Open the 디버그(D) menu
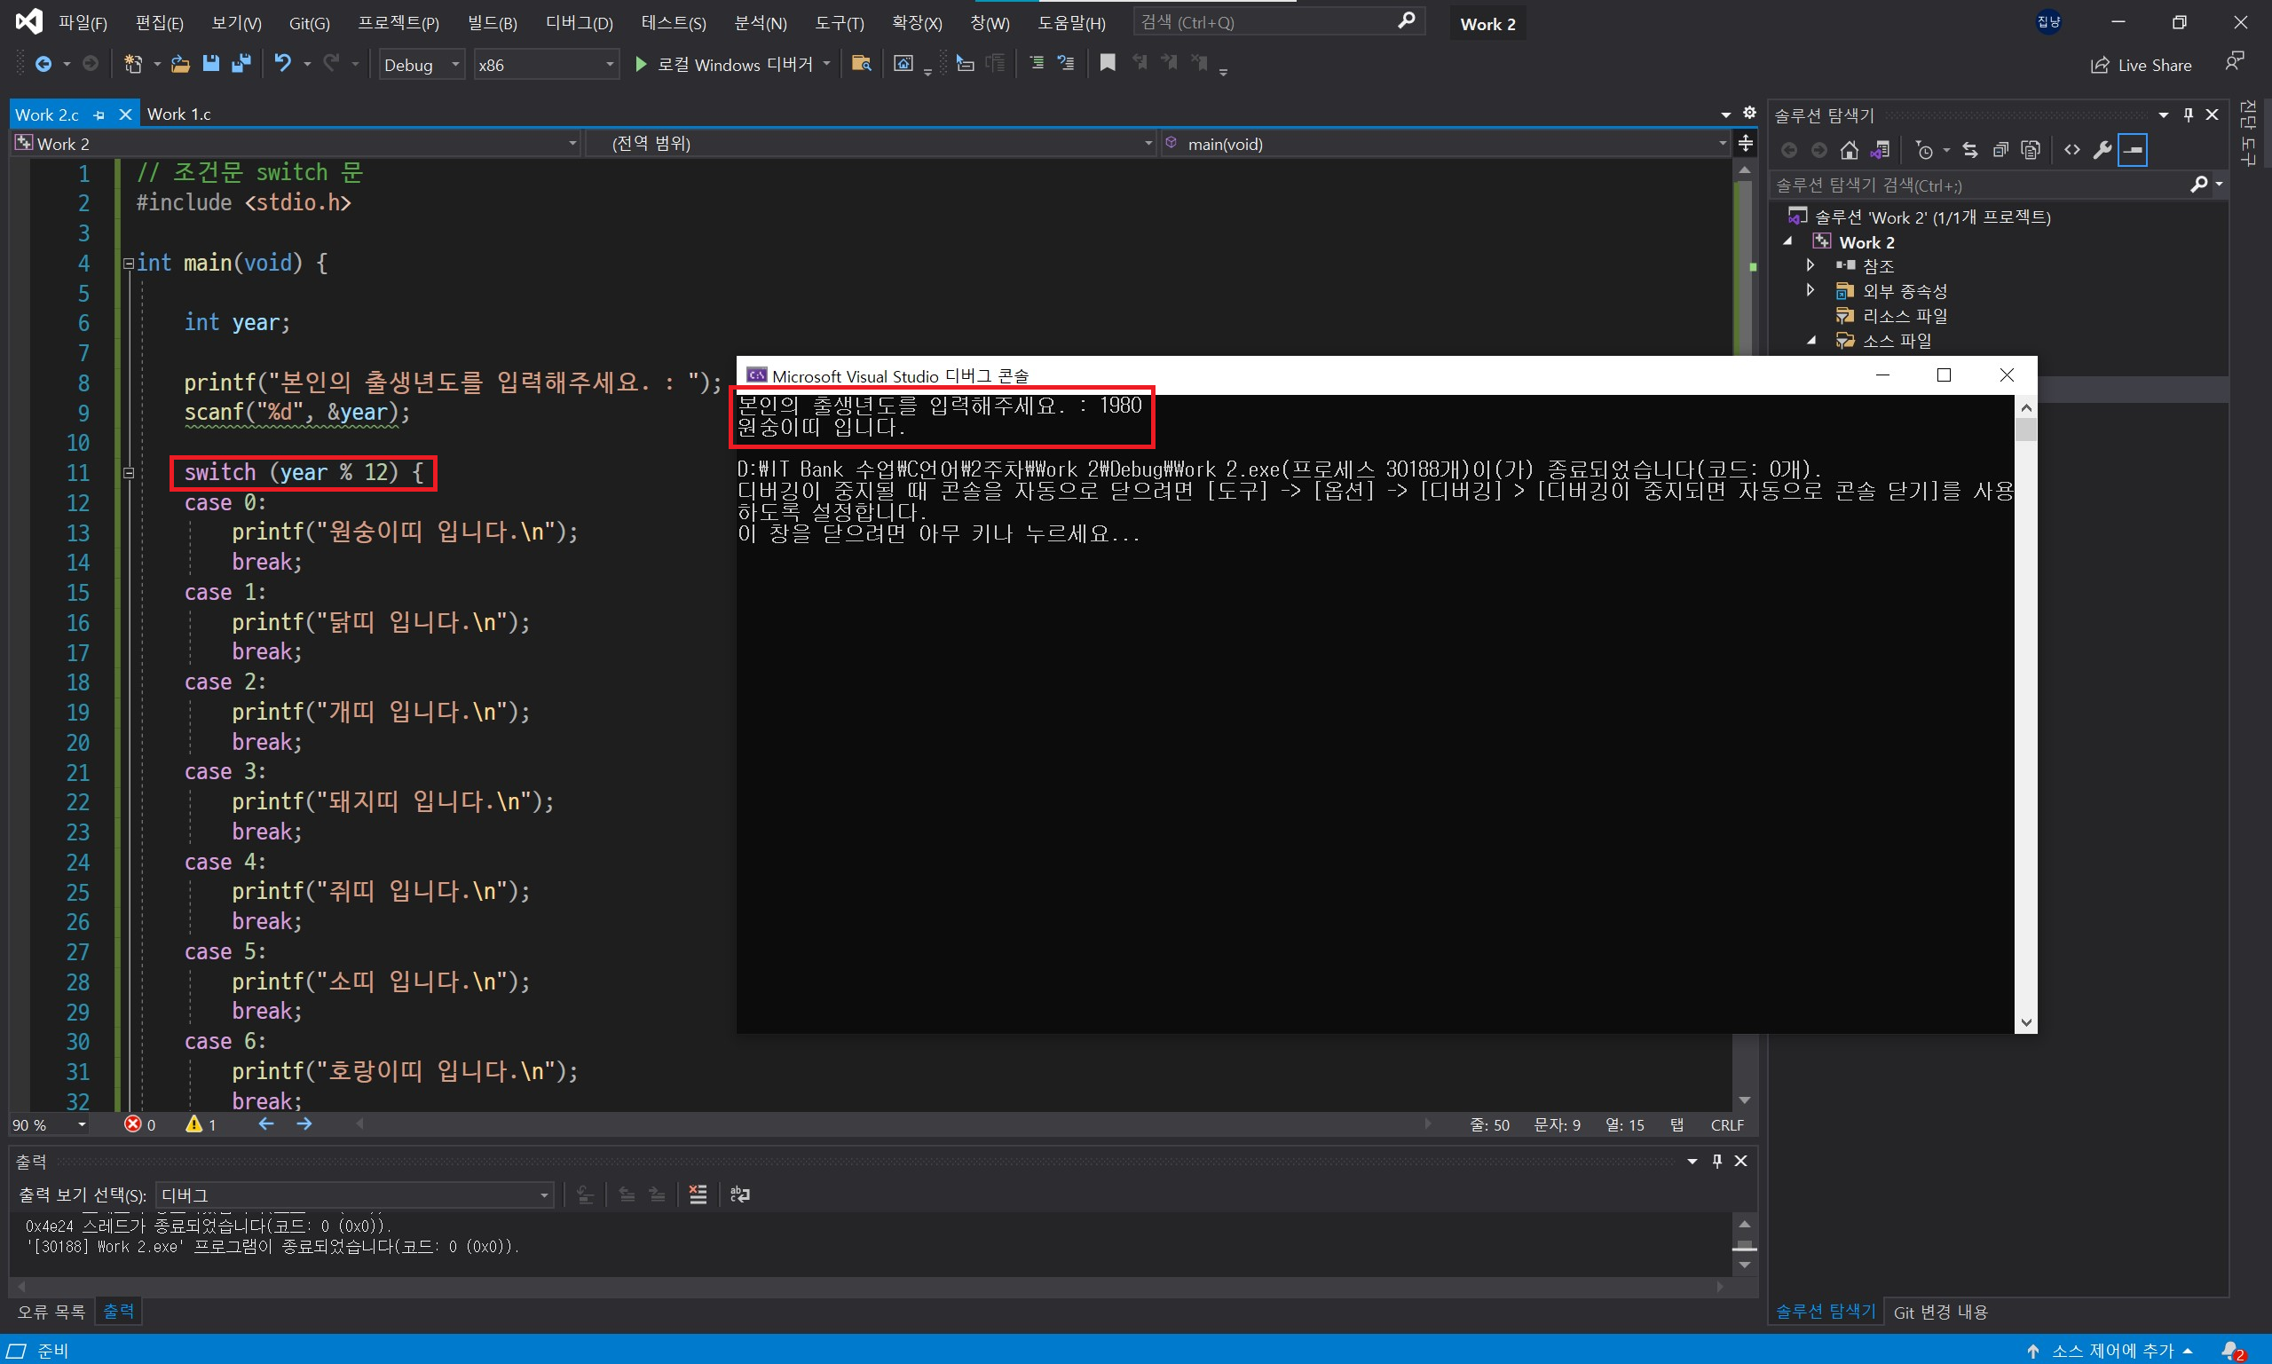Image resolution: width=2272 pixels, height=1364 pixels. (x=578, y=23)
